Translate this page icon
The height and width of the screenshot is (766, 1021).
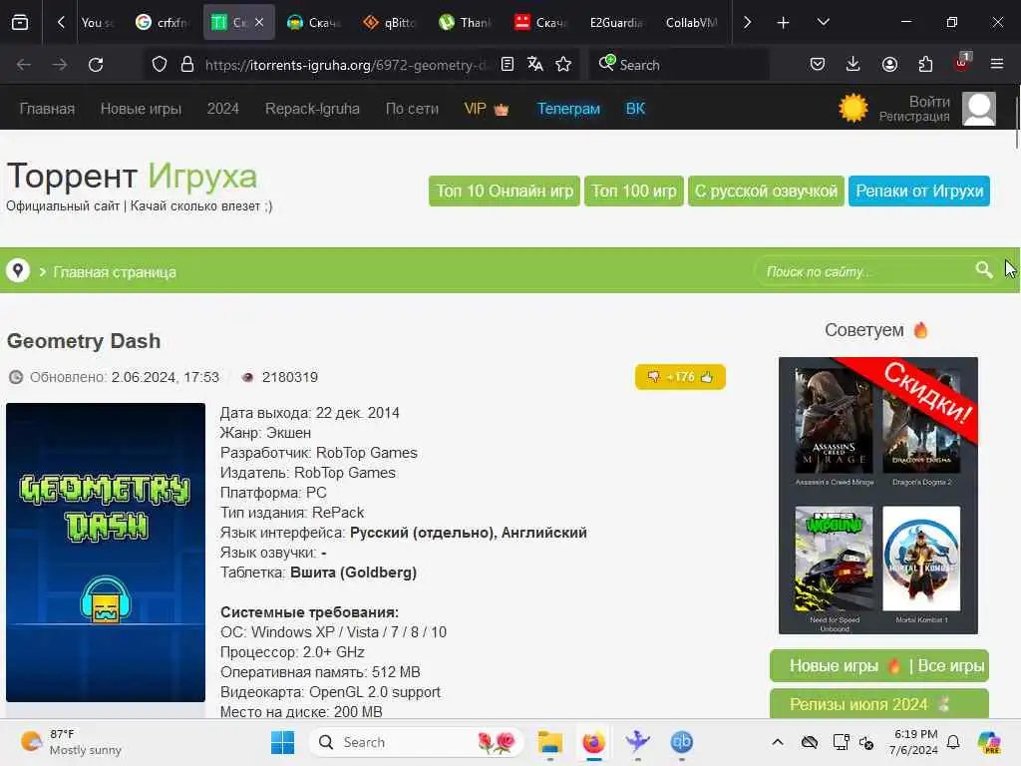coord(535,64)
